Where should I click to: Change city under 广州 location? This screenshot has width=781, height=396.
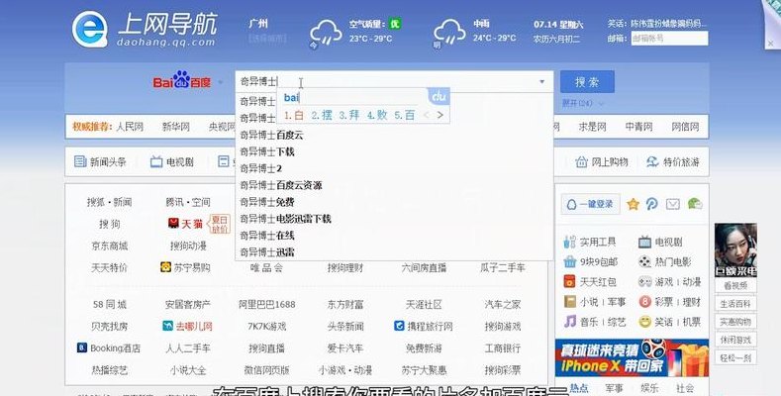267,39
